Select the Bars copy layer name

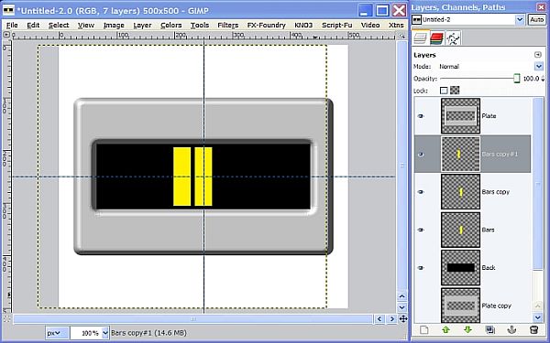[x=495, y=192]
